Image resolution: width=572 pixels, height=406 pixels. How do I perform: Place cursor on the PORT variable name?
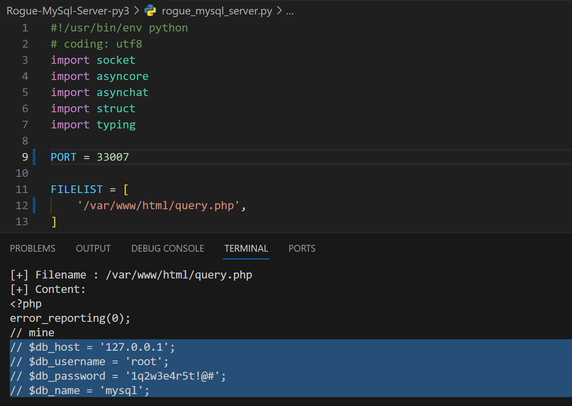63,157
